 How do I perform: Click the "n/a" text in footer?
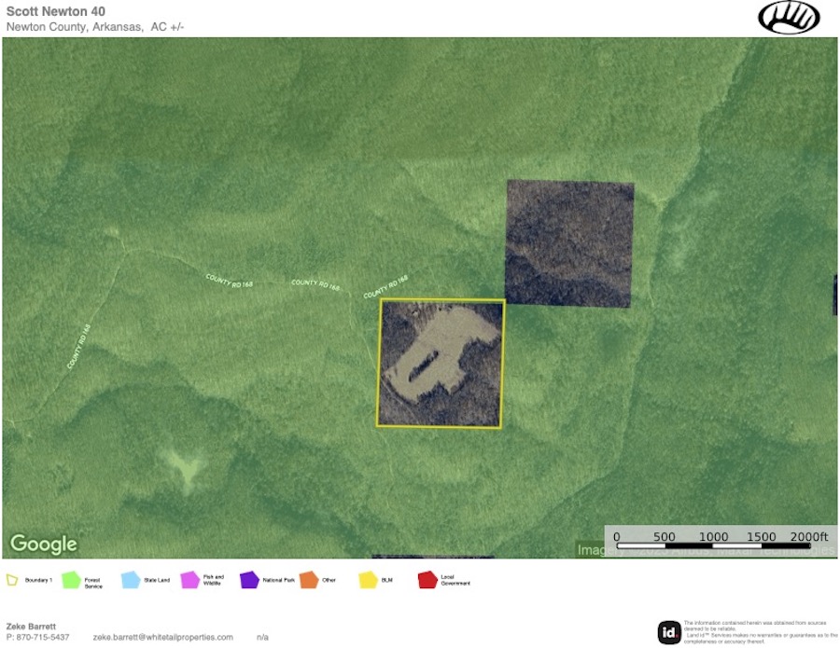pos(262,638)
